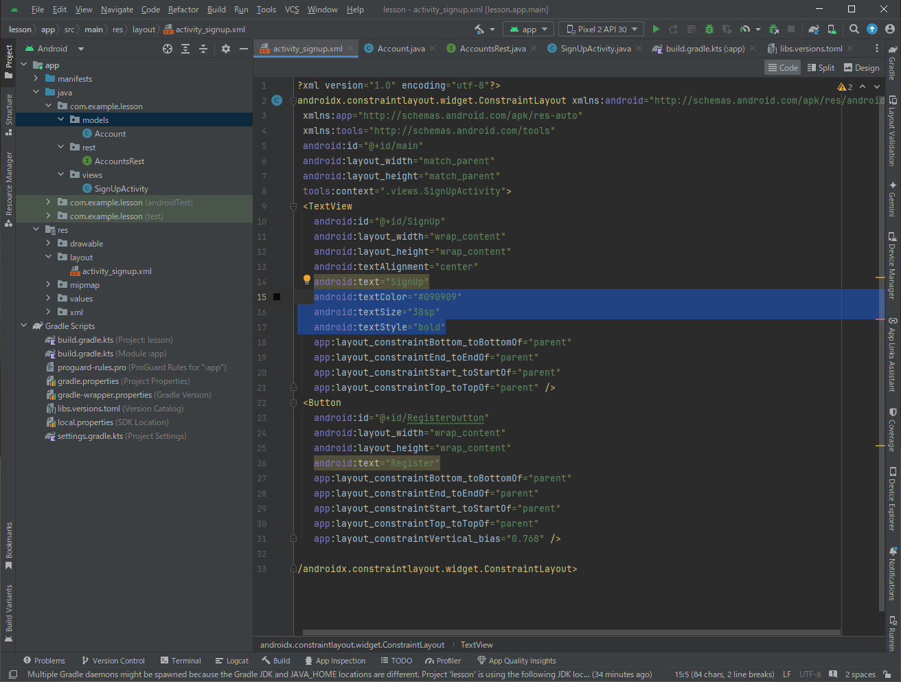Expand the drawable folder
Screen dimensions: 901x682
[x=49, y=243]
